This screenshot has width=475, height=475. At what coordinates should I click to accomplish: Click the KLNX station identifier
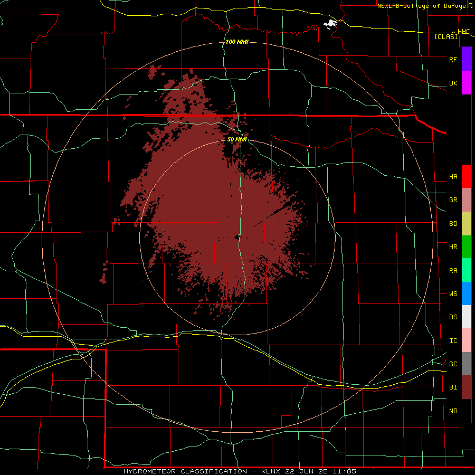(271, 471)
